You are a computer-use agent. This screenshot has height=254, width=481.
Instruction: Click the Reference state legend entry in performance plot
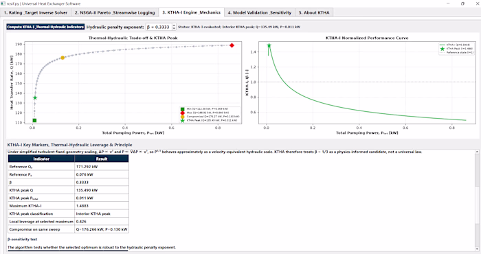[456, 52]
